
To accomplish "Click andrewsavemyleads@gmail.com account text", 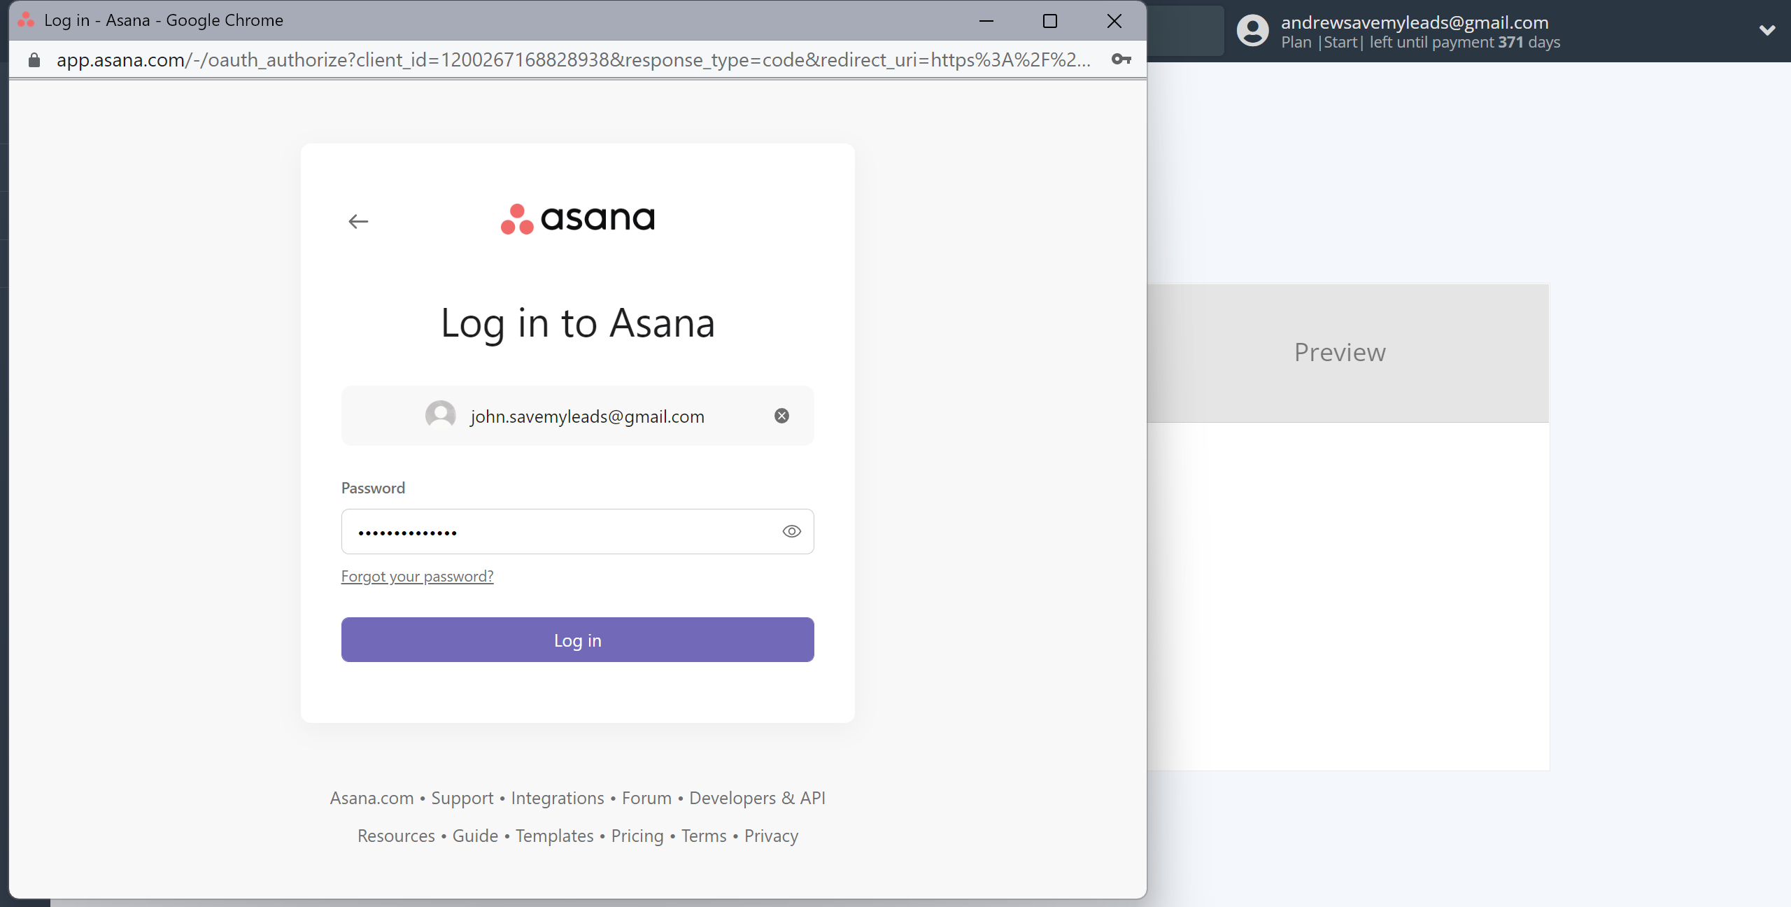I will click(x=1415, y=22).
